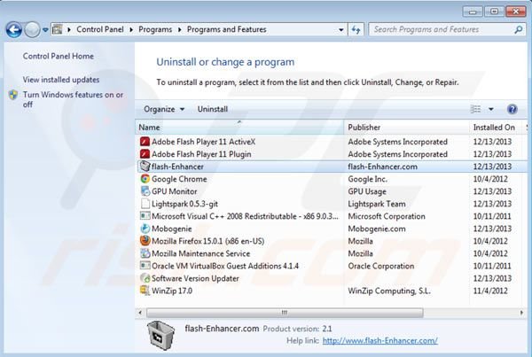Select 'Oracle VM VirtualBox Guest Additions 4.1.4'
The image size is (532, 357).
coord(225,266)
